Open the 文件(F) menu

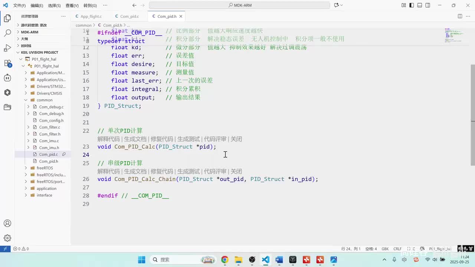(19, 6)
